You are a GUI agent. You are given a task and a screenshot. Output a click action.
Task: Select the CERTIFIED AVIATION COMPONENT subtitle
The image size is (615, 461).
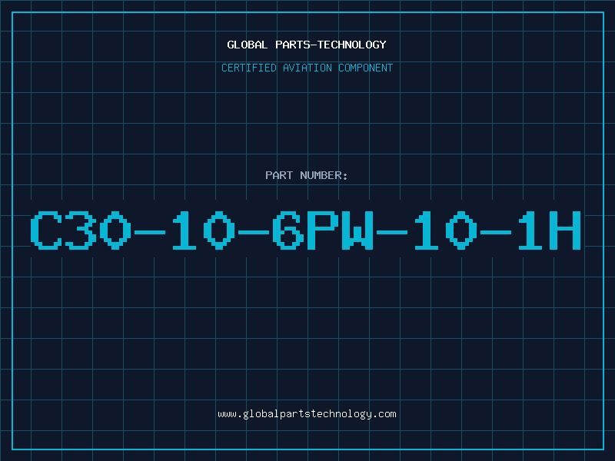point(307,68)
